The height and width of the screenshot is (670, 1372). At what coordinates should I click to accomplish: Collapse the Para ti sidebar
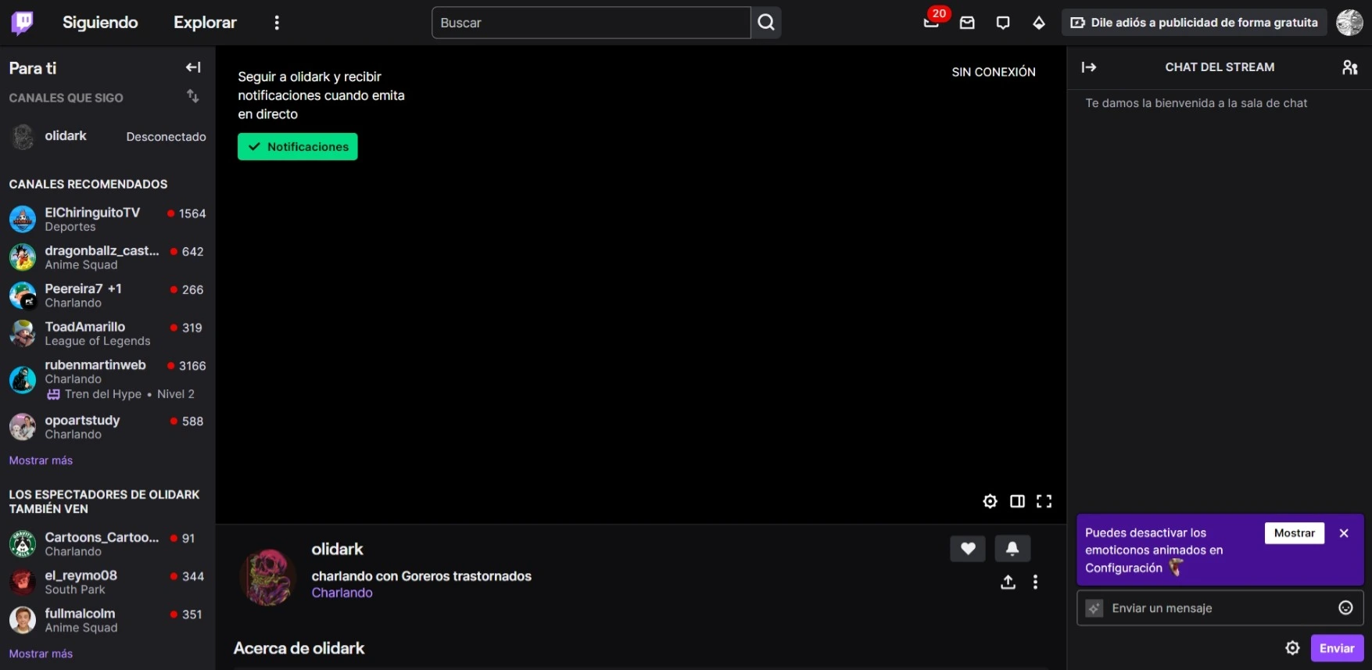tap(193, 68)
